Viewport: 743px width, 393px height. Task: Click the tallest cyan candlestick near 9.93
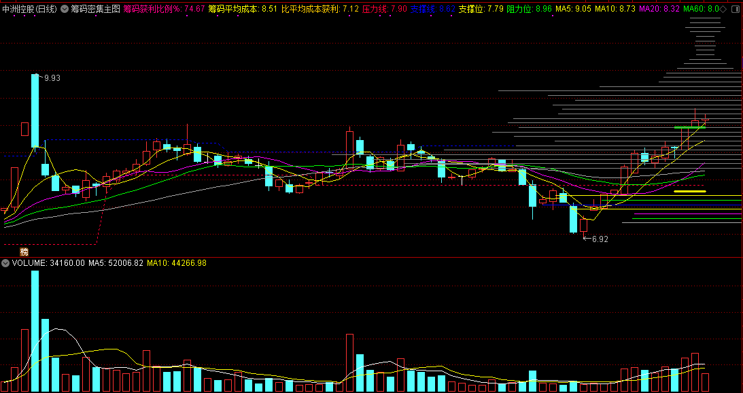35,110
